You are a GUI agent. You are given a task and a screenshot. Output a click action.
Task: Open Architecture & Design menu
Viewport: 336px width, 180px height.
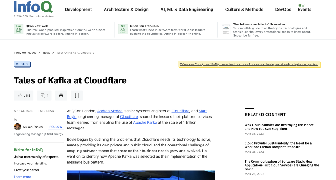126,9
